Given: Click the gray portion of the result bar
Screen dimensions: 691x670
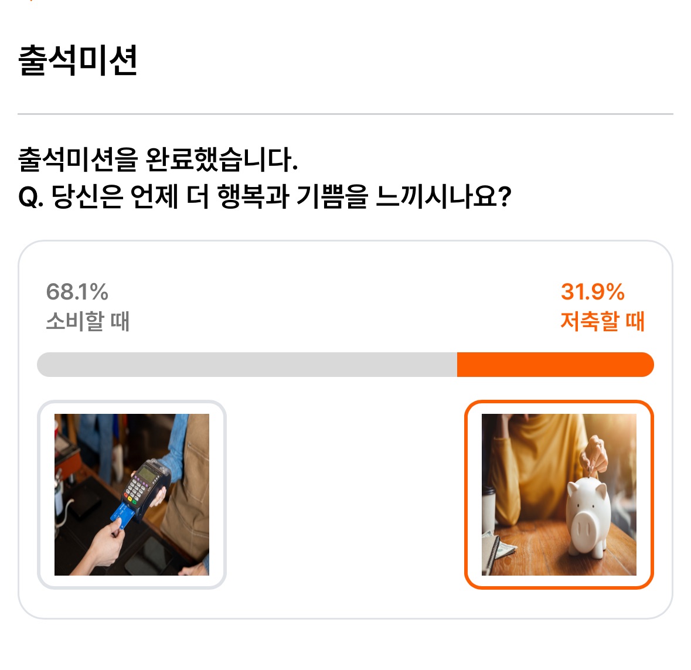Looking at the screenshot, I should point(247,365).
